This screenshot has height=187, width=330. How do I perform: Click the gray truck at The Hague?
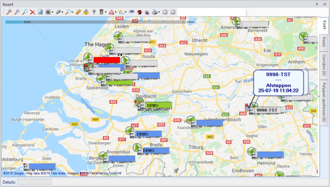click(125, 51)
